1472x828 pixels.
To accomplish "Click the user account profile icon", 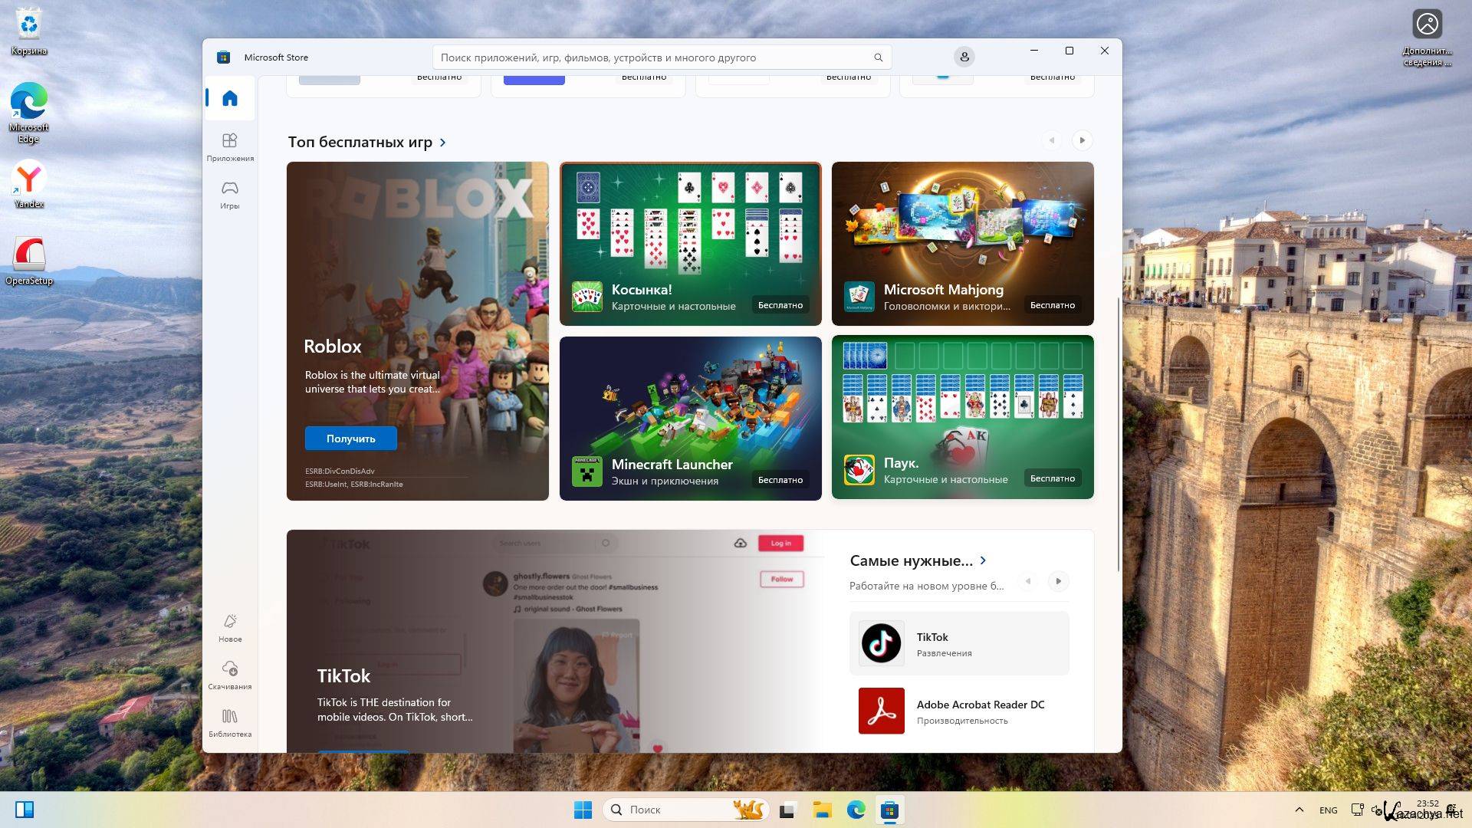I will 964,57.
